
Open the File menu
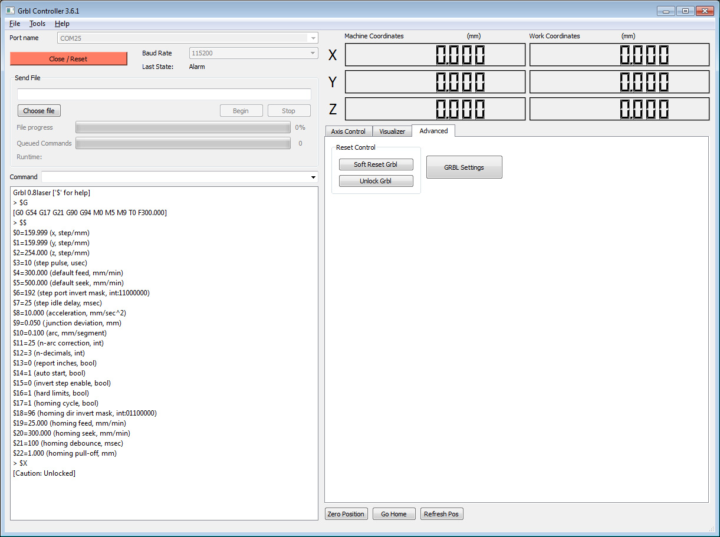pos(15,24)
